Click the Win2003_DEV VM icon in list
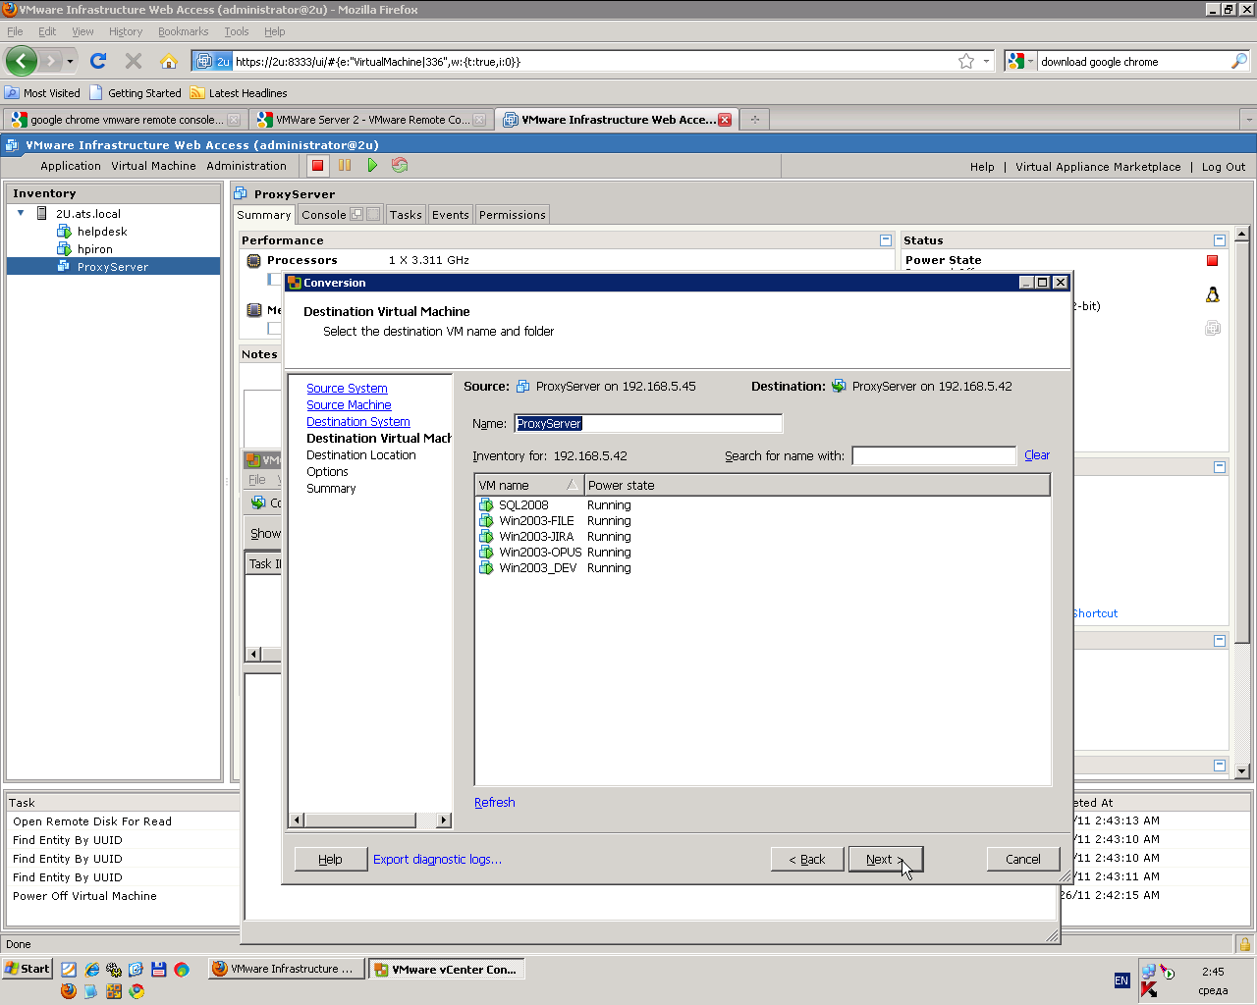Viewport: 1257px width, 1005px height. point(486,567)
